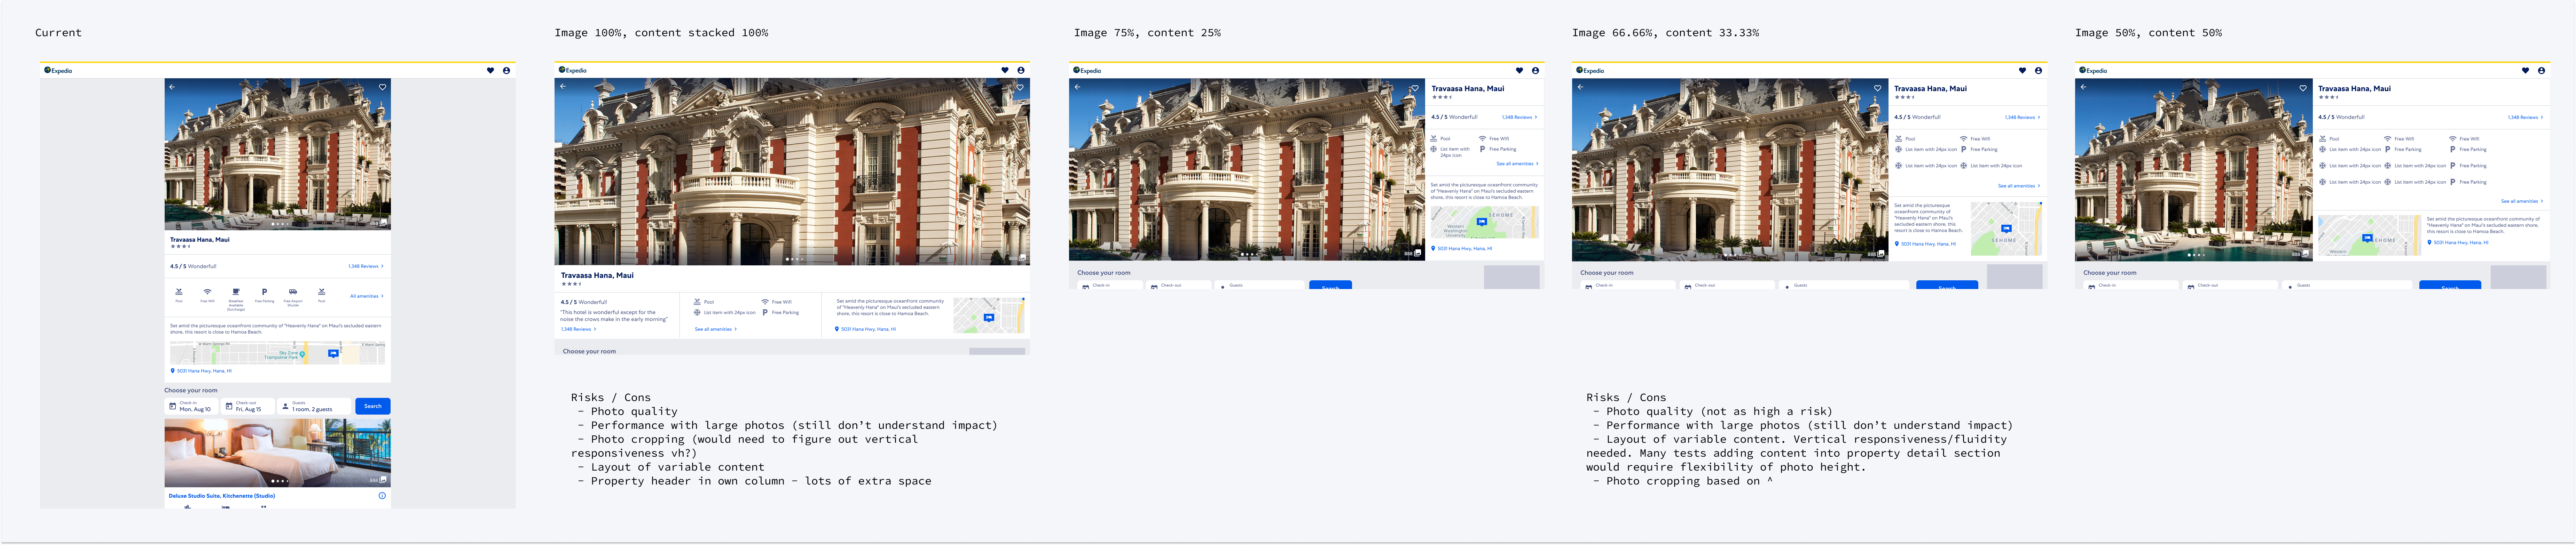Click the room info icon in Current mockup
Viewport: 2576px width, 545px height.
[x=382, y=496]
